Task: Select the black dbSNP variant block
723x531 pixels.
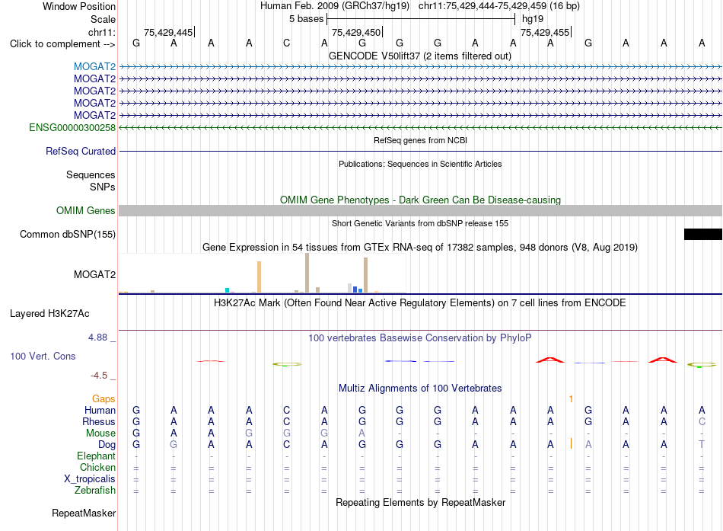Action: [702, 234]
